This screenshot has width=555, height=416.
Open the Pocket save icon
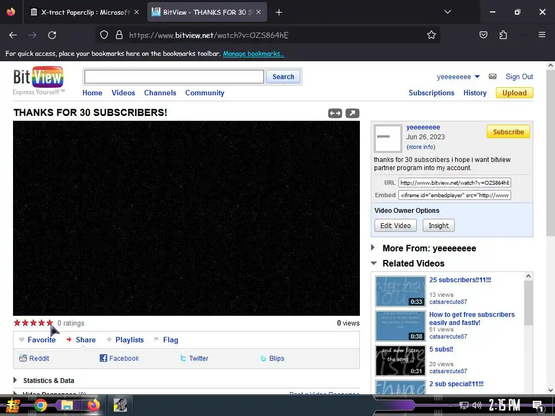[x=483, y=35]
